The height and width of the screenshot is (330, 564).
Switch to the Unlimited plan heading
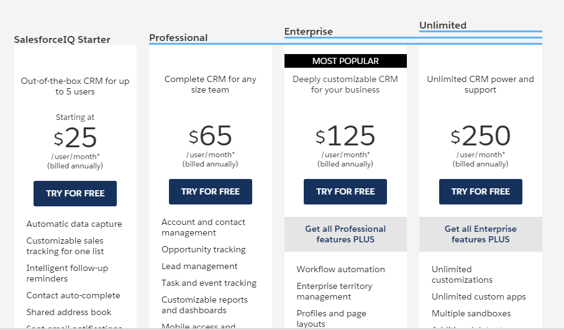(x=442, y=25)
